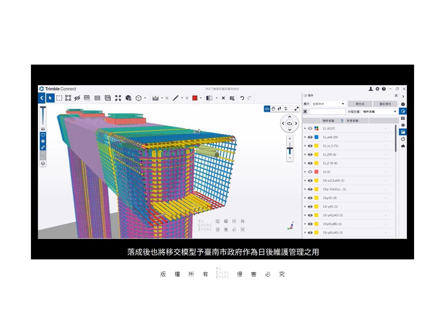Screen dimensions: 445x324
Task: Open the help question mark icon
Action: [x=383, y=89]
